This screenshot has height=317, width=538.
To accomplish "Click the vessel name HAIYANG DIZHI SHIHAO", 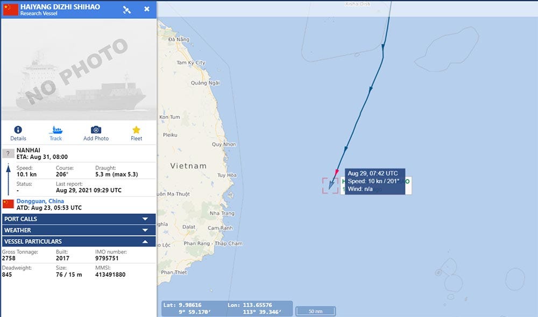I will click(60, 6).
